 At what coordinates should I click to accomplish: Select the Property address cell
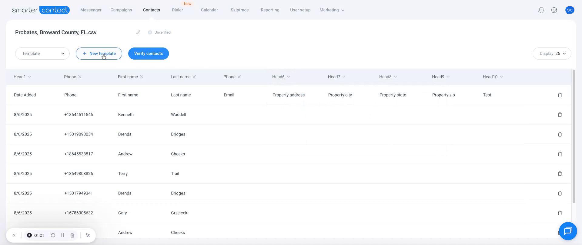click(x=289, y=95)
